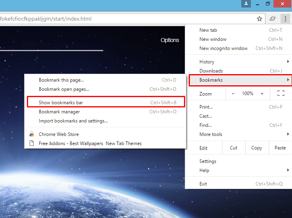Image resolution: width=292 pixels, height=218 pixels.
Task: Decrease zoom with the minus button
Action: [233, 94]
